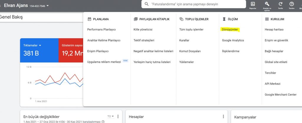Open Global site etiketi
The image size is (302, 123).
(x=276, y=62)
